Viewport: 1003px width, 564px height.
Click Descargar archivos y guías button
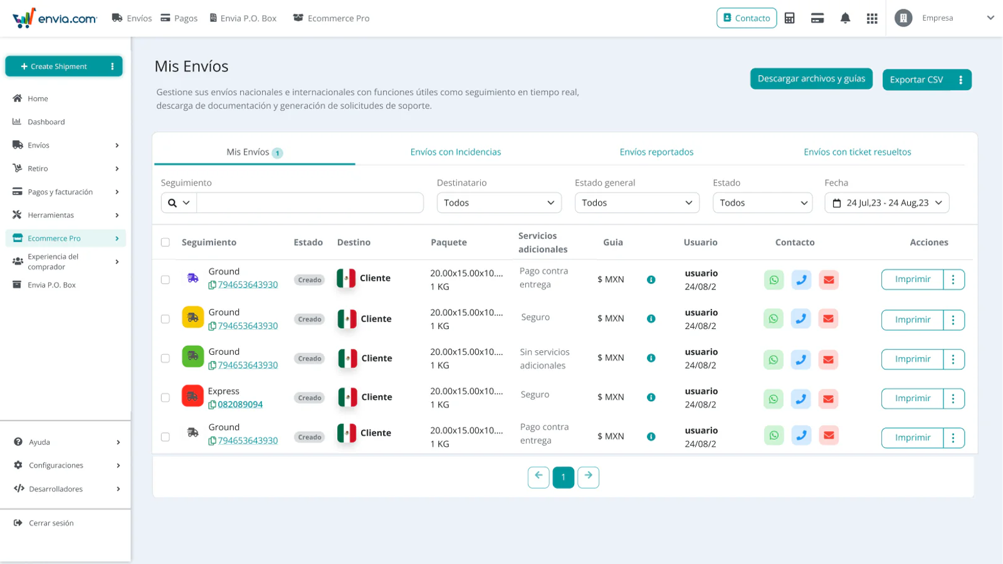click(811, 78)
